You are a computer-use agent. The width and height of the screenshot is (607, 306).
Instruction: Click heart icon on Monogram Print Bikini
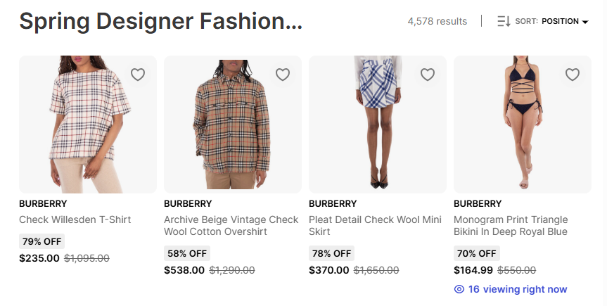(573, 75)
